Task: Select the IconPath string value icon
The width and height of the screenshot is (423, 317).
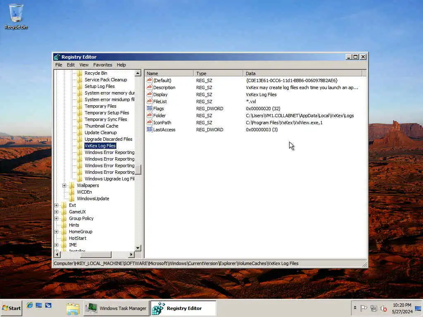Action: pos(149,122)
